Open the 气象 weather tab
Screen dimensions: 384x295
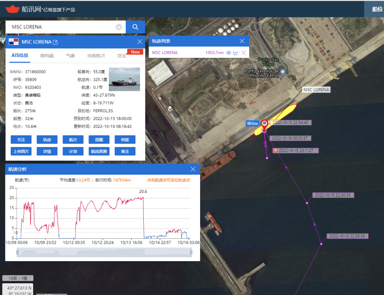click(70, 56)
